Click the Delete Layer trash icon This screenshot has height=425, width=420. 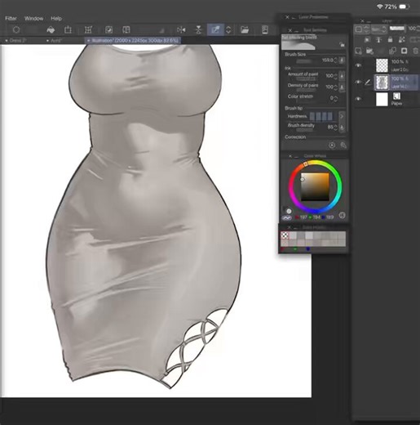[x=415, y=51]
